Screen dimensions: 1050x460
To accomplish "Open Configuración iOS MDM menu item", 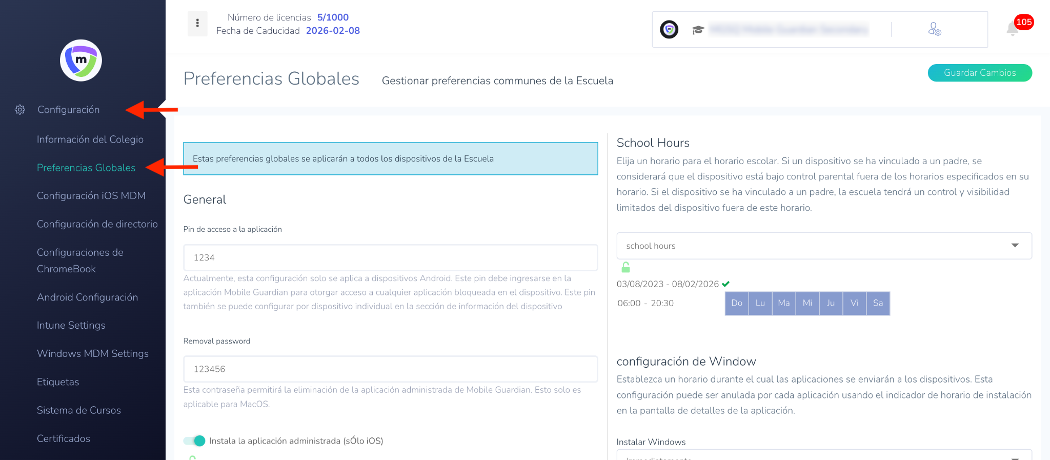I will pyautogui.click(x=91, y=196).
